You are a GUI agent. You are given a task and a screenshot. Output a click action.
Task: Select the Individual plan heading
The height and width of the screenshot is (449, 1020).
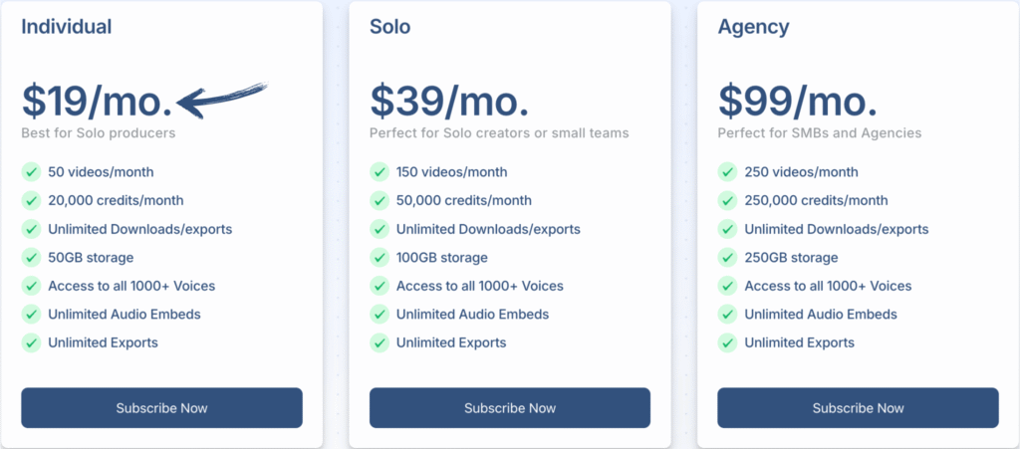coord(67,27)
